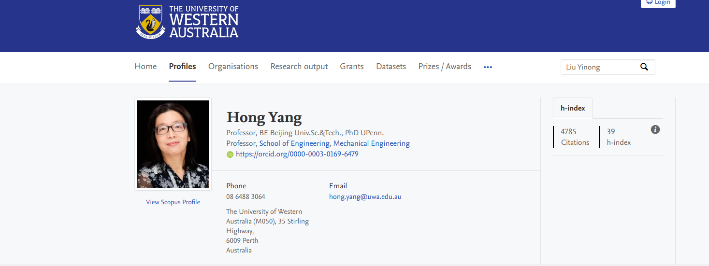
Task: Select the Profiles navigation item
Action: pyautogui.click(x=182, y=67)
